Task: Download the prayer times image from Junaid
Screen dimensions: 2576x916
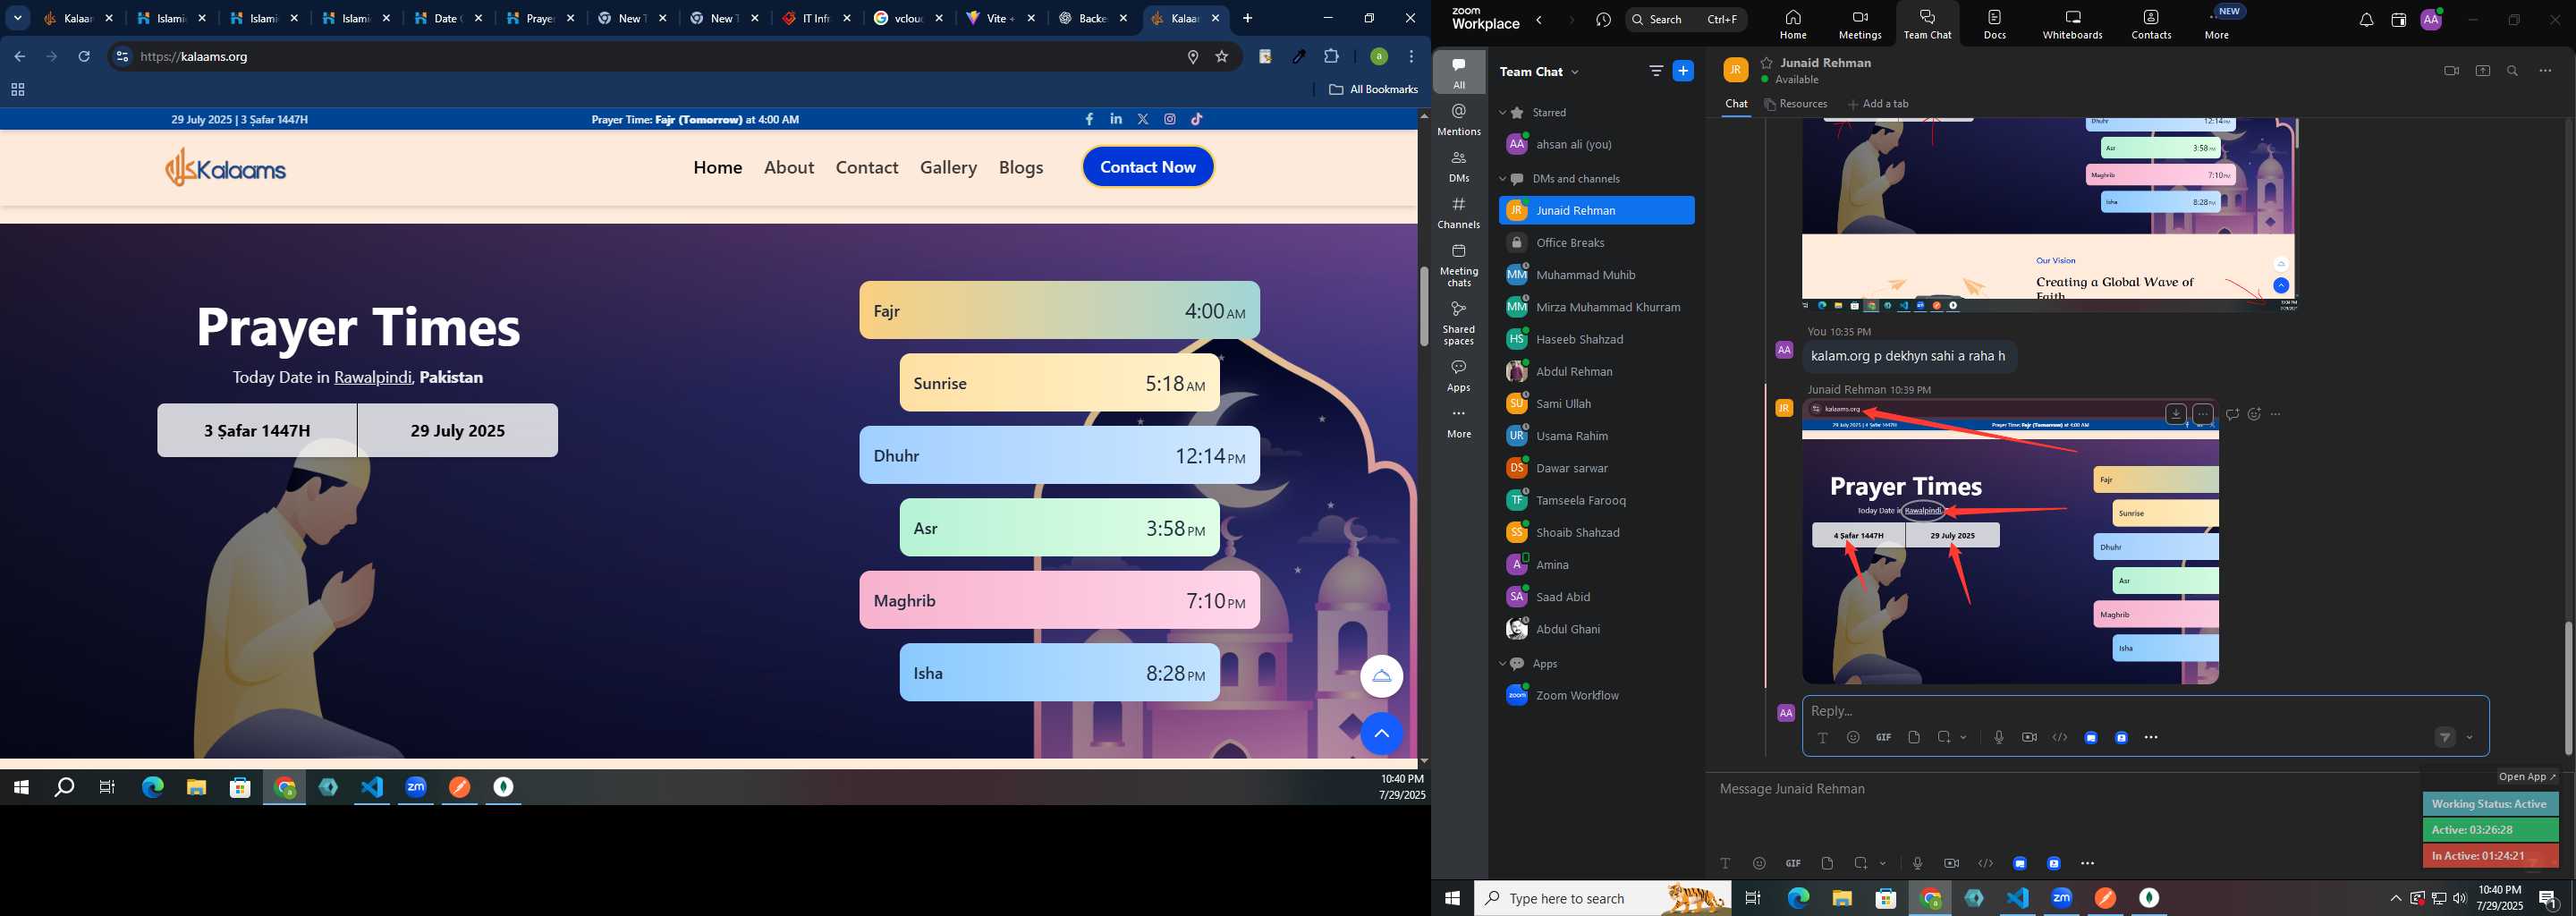Action: pyautogui.click(x=2175, y=414)
